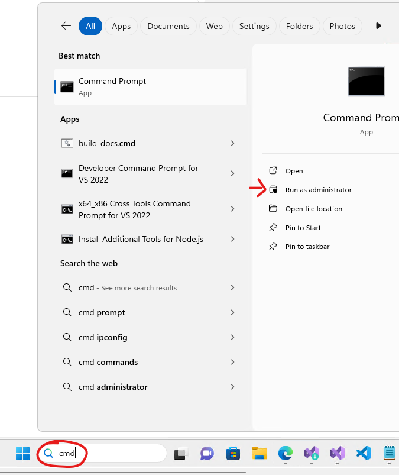Switch to the Documents filter tab
399x475 pixels.
[x=168, y=26]
